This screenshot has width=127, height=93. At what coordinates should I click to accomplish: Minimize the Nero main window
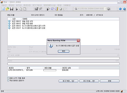[x=119, y=2]
